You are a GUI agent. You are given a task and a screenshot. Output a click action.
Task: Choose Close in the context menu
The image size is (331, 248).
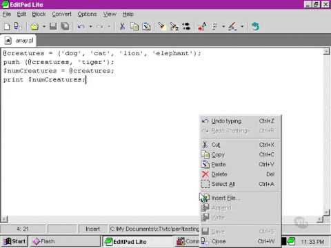[x=240, y=241]
